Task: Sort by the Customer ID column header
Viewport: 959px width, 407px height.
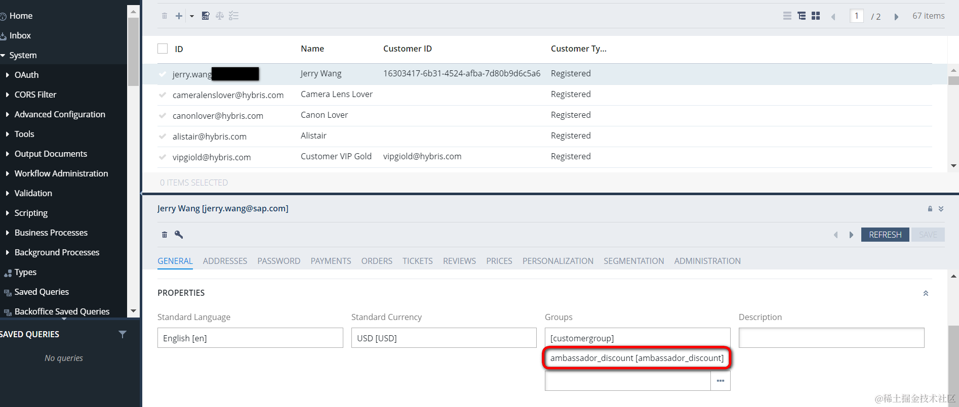Action: tap(408, 49)
